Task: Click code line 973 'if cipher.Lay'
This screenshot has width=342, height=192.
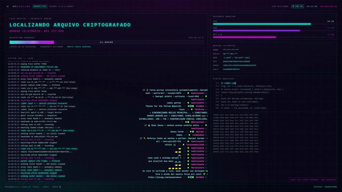Action: (x=228, y=83)
